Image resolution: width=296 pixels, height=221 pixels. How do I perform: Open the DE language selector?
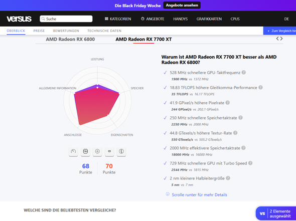(x=286, y=19)
